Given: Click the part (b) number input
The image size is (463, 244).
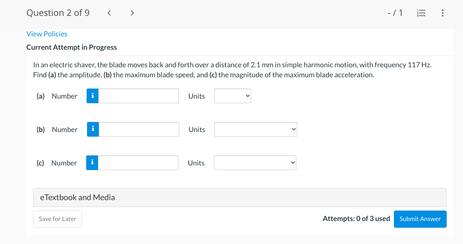Looking at the screenshot, I should pyautogui.click(x=139, y=130).
